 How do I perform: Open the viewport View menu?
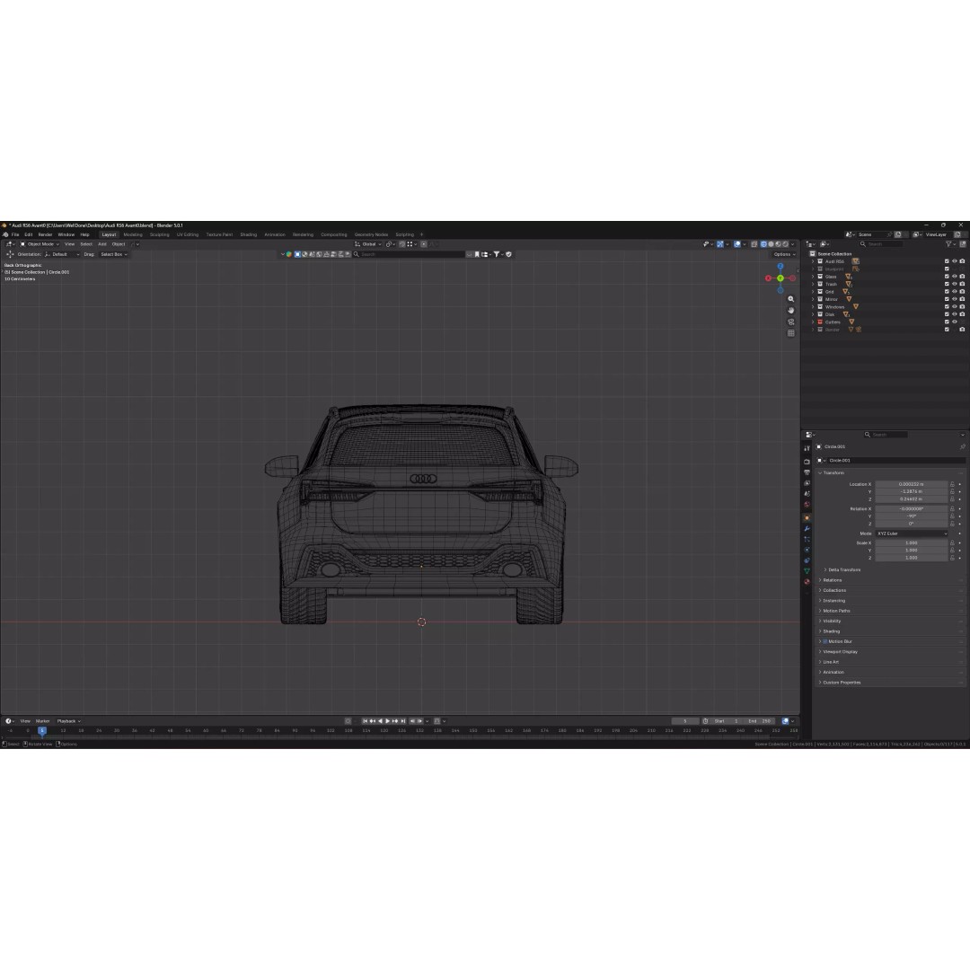tap(69, 244)
